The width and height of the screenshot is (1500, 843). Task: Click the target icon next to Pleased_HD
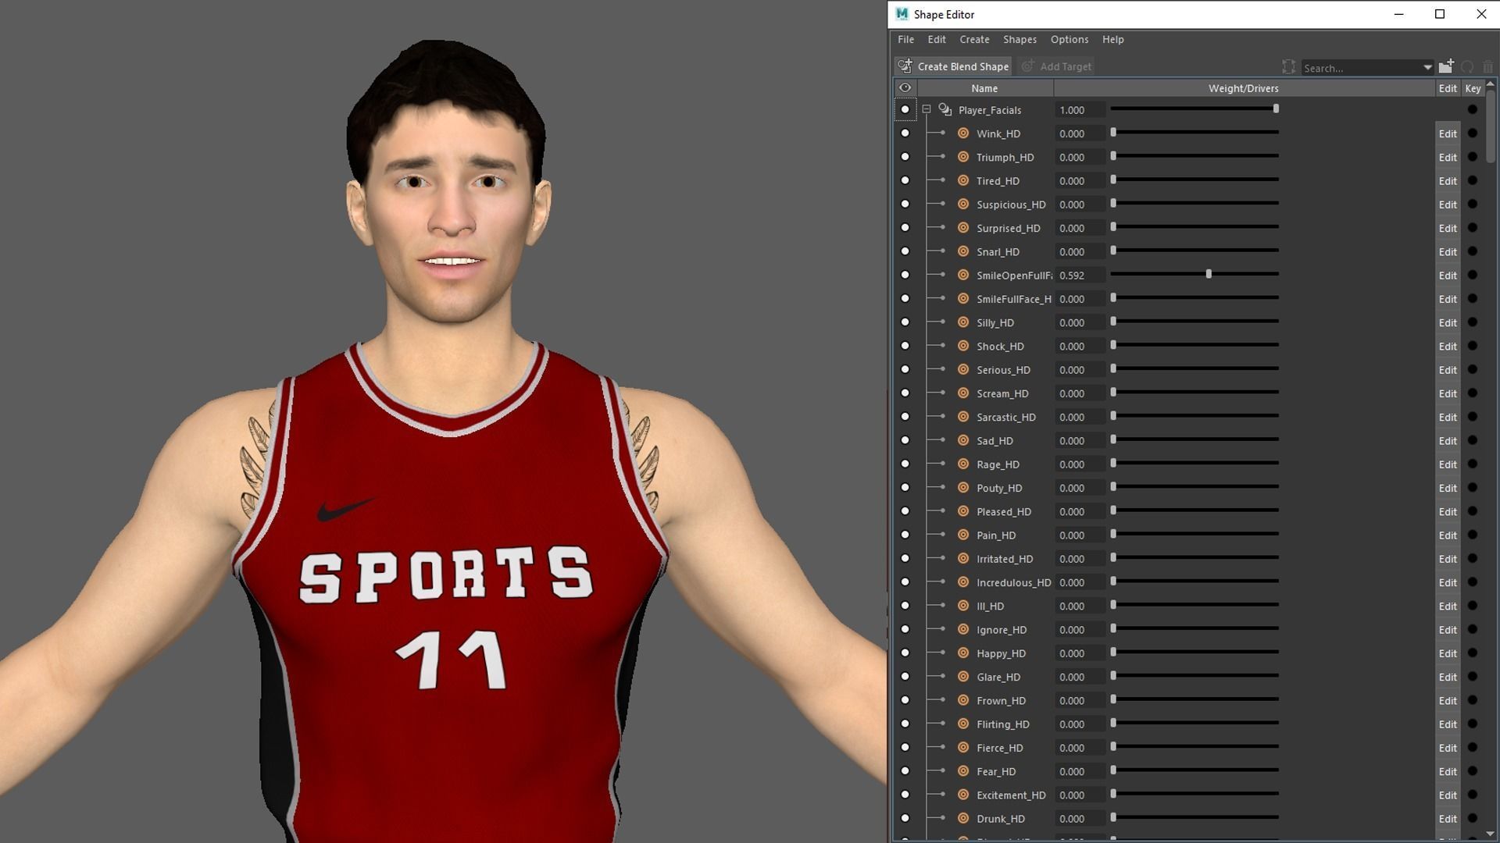pyautogui.click(x=963, y=511)
